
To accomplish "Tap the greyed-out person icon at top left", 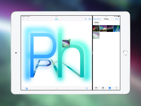I will tap(23, 19).
